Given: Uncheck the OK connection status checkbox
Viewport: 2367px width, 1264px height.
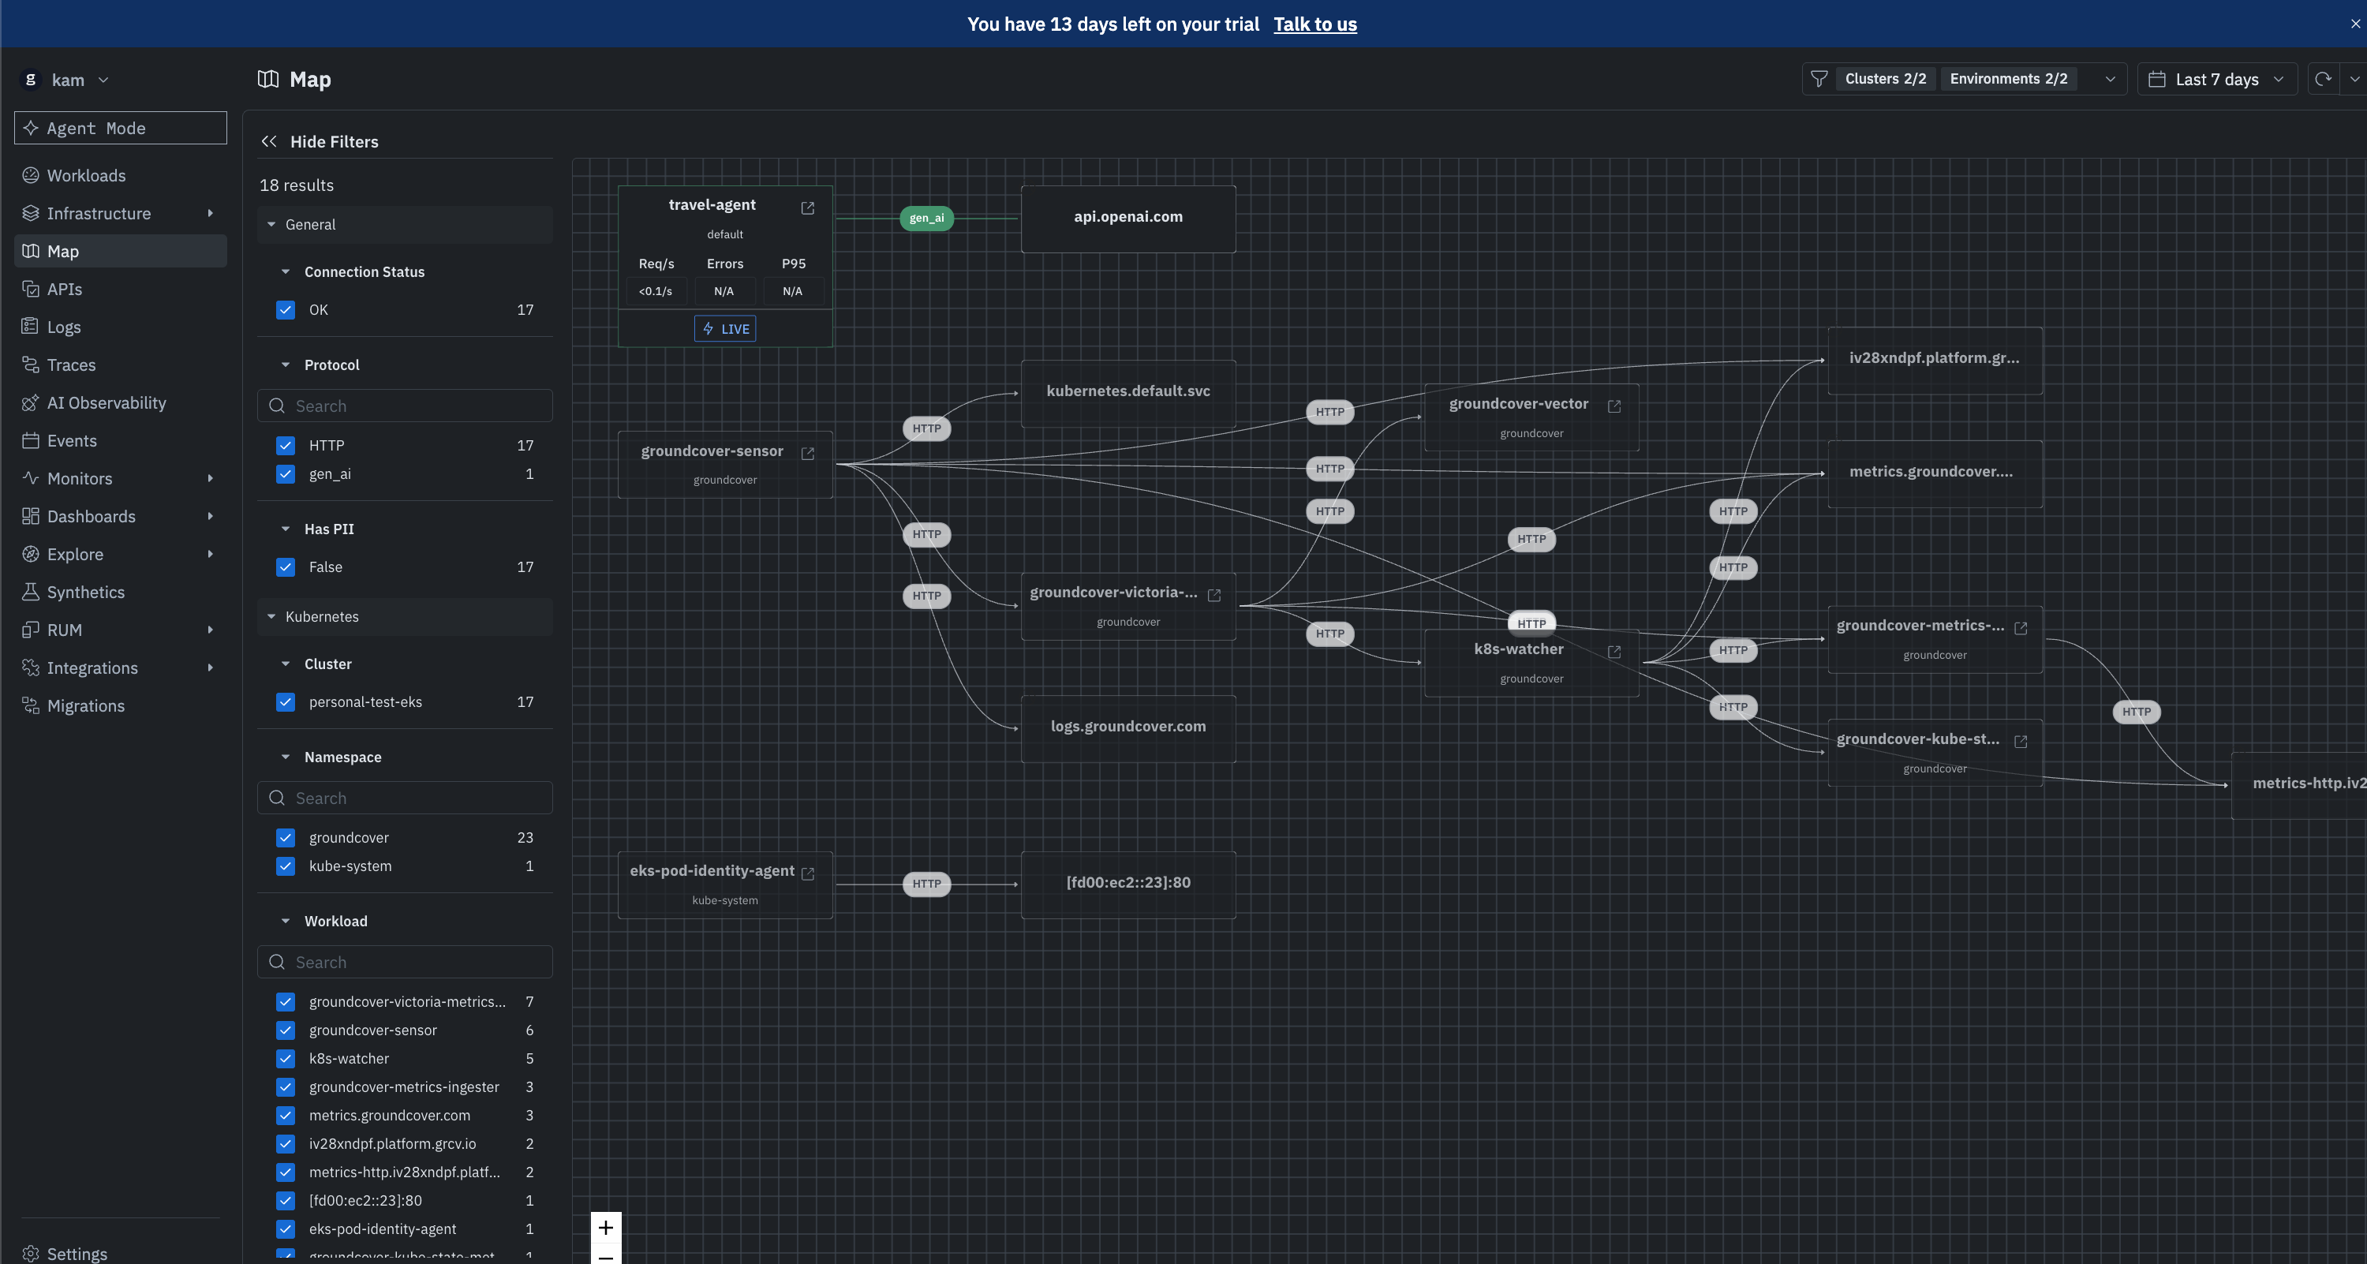Looking at the screenshot, I should coord(286,309).
